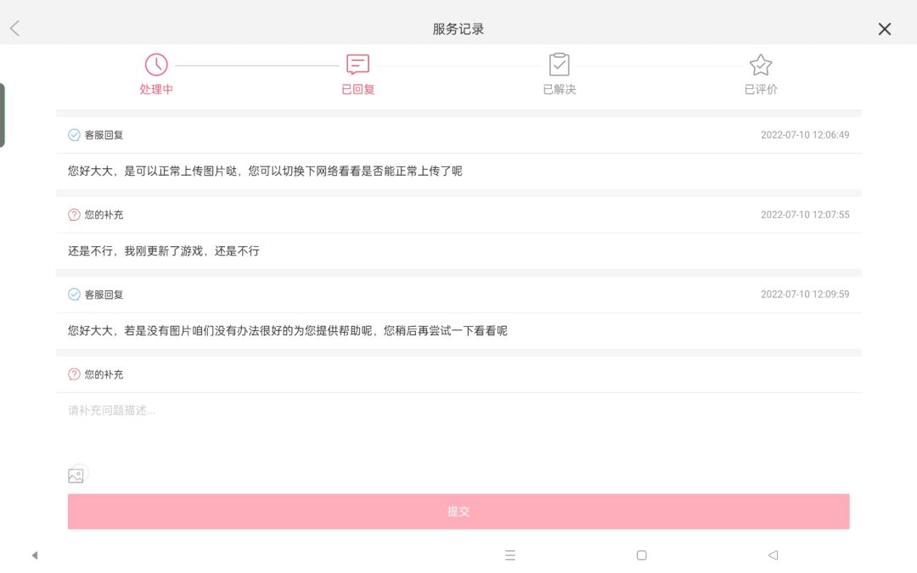Select the 已解决 clipboard icon
Image resolution: width=917 pixels, height=573 pixels.
click(559, 65)
